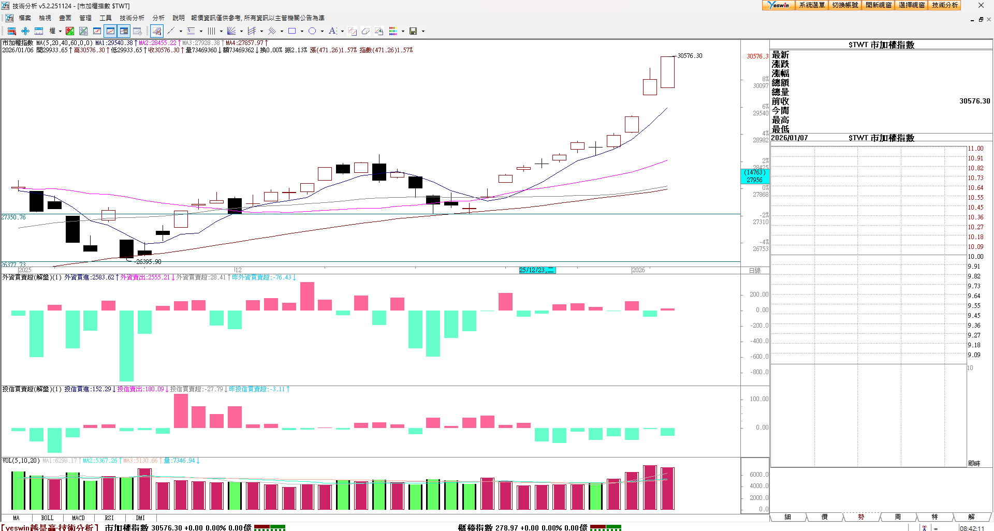Open the 權 adjustment dropdown arrow
Viewport: 994px width, 531px height.
tap(60, 31)
